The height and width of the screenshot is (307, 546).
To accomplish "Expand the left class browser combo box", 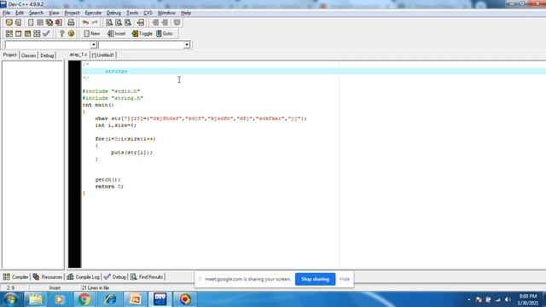I will click(x=93, y=45).
